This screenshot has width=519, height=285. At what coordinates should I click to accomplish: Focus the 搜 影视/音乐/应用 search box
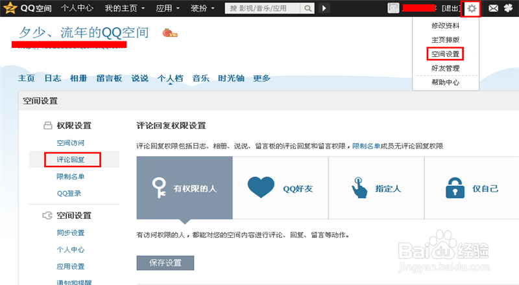point(263,8)
